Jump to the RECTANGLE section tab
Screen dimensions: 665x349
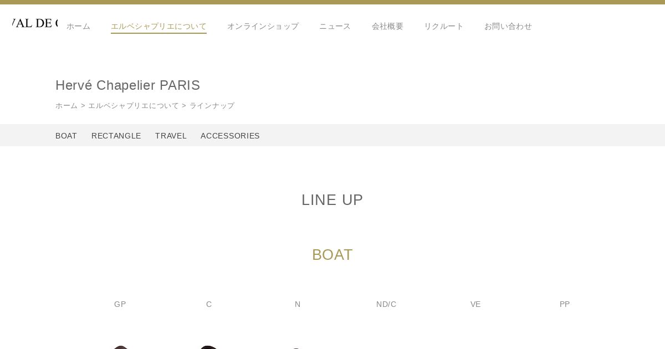(x=116, y=136)
